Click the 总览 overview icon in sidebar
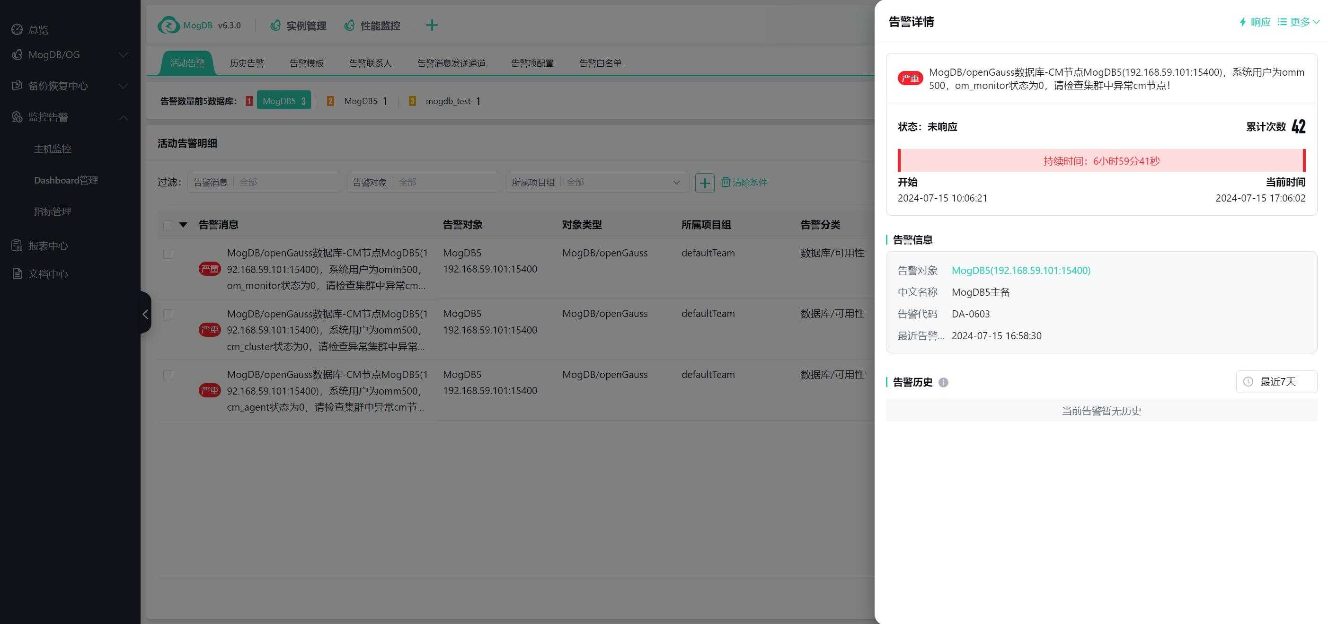The image size is (1328, 624). pos(17,29)
